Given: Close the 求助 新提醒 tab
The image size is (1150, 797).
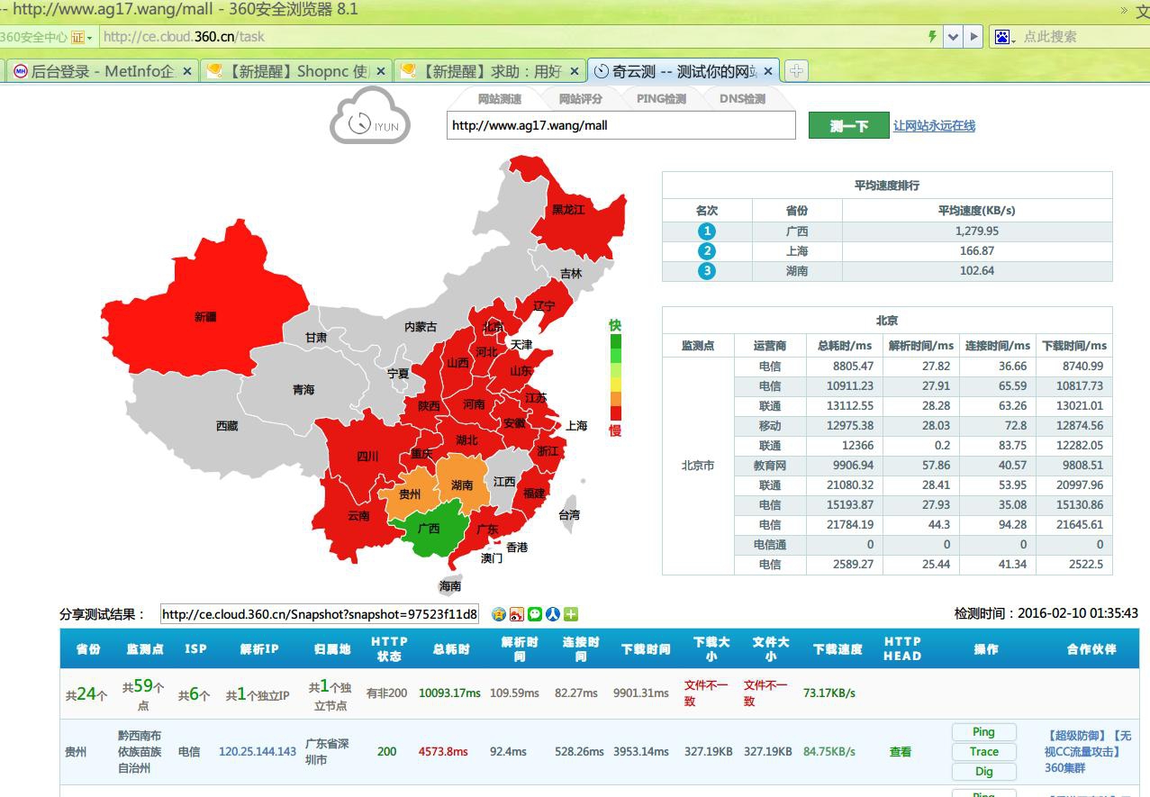Looking at the screenshot, I should click(x=575, y=71).
